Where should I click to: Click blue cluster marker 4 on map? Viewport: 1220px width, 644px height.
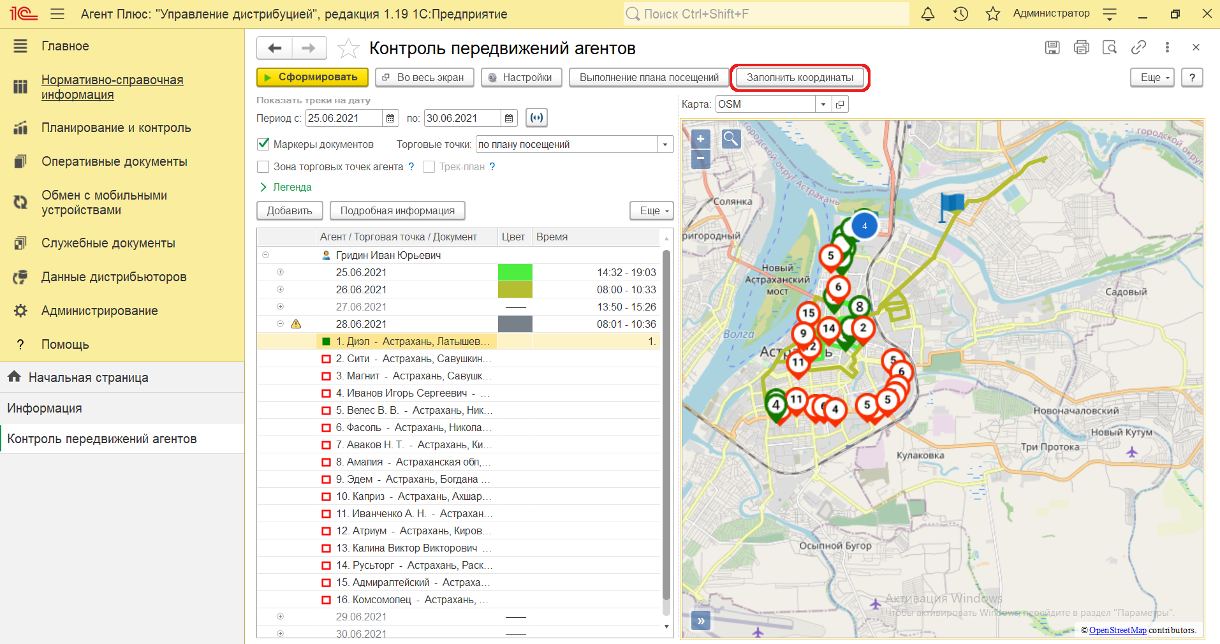[x=864, y=226]
